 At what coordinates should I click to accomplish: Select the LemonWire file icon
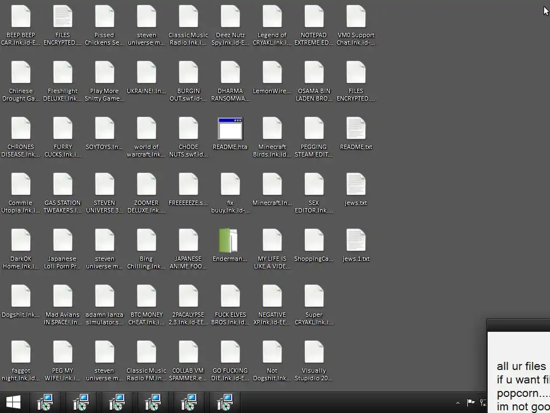tap(272, 73)
